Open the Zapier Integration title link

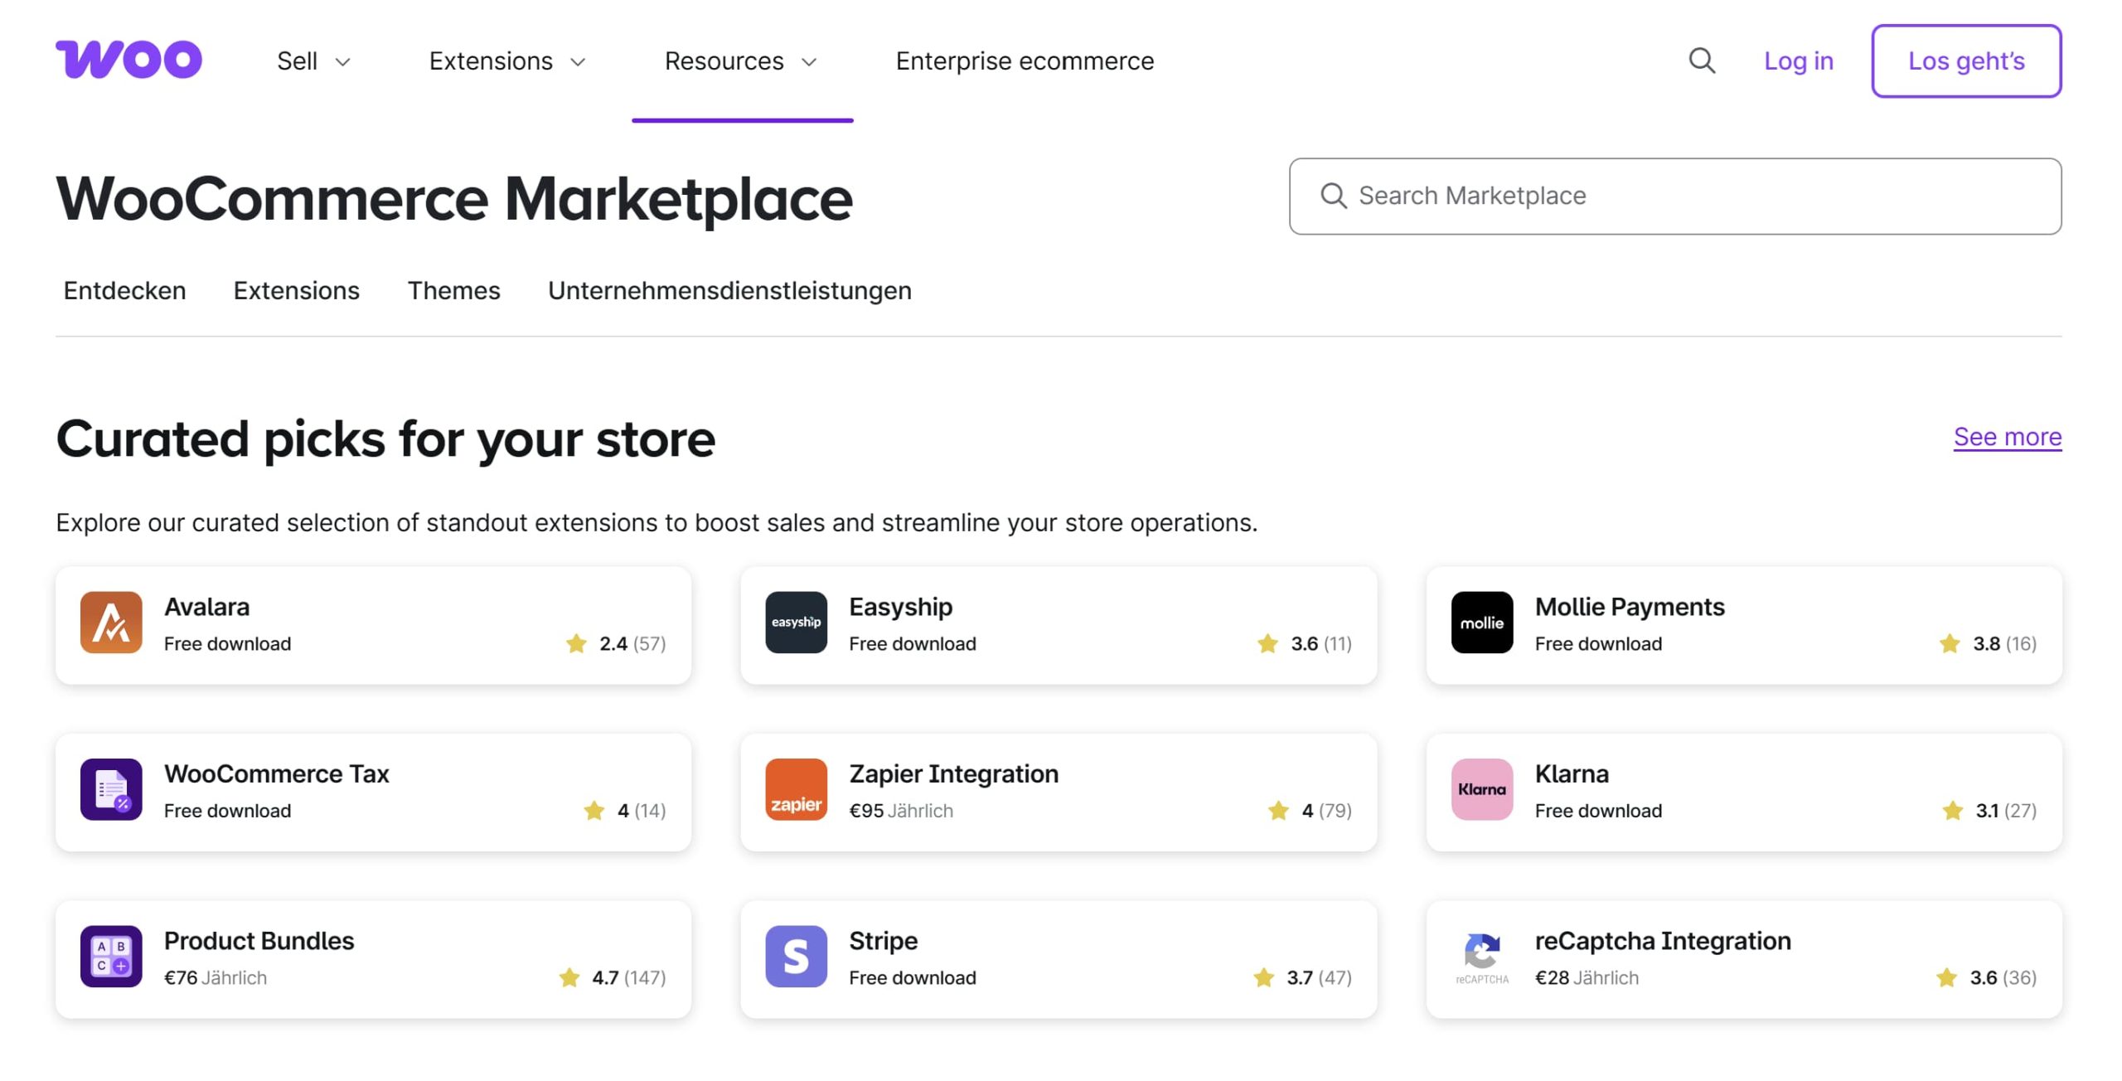tap(954, 773)
